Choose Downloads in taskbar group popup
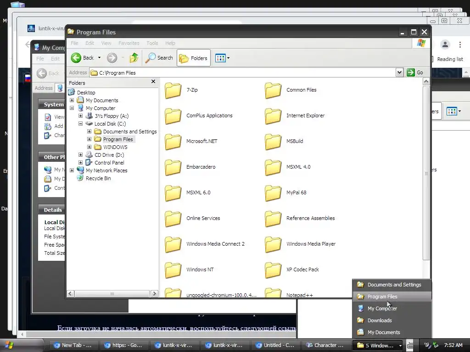Viewport: 470px width, 352px height. tap(392, 320)
